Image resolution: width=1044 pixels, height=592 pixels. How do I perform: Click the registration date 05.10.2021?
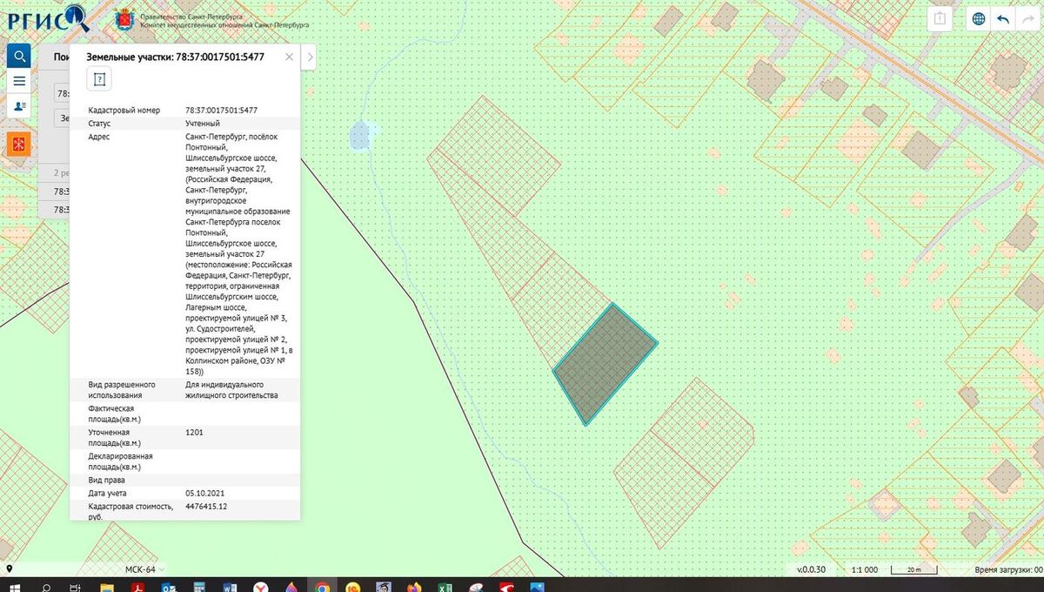pyautogui.click(x=204, y=493)
